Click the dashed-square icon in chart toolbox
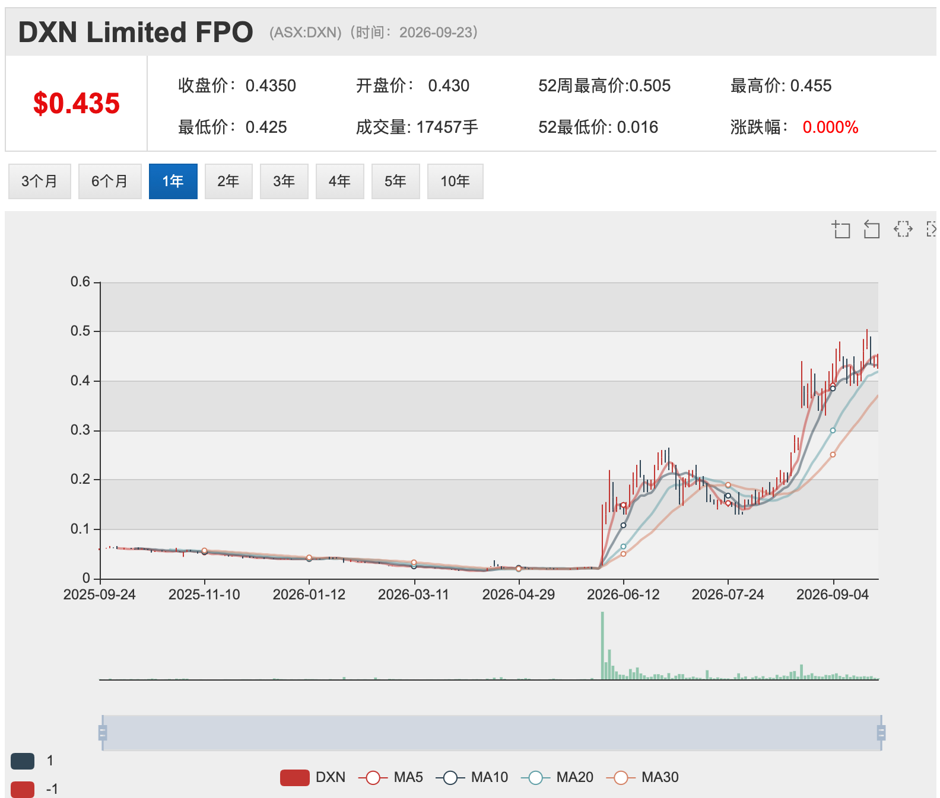The height and width of the screenshot is (798, 940). click(903, 229)
